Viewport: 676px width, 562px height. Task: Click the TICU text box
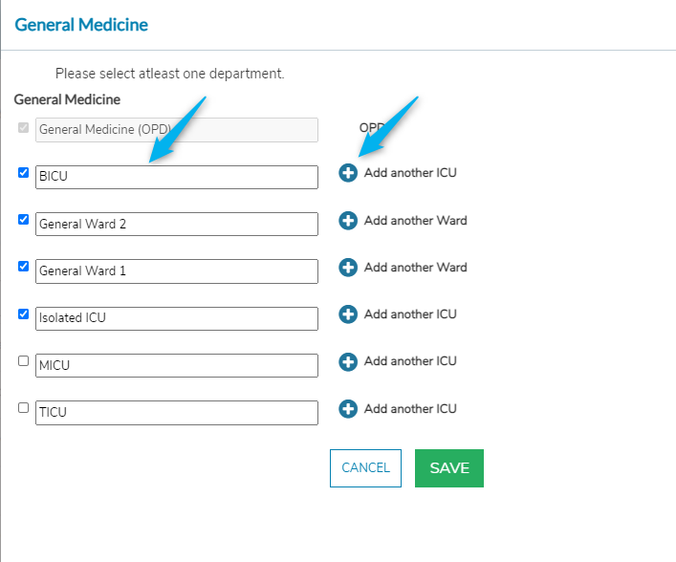click(176, 413)
